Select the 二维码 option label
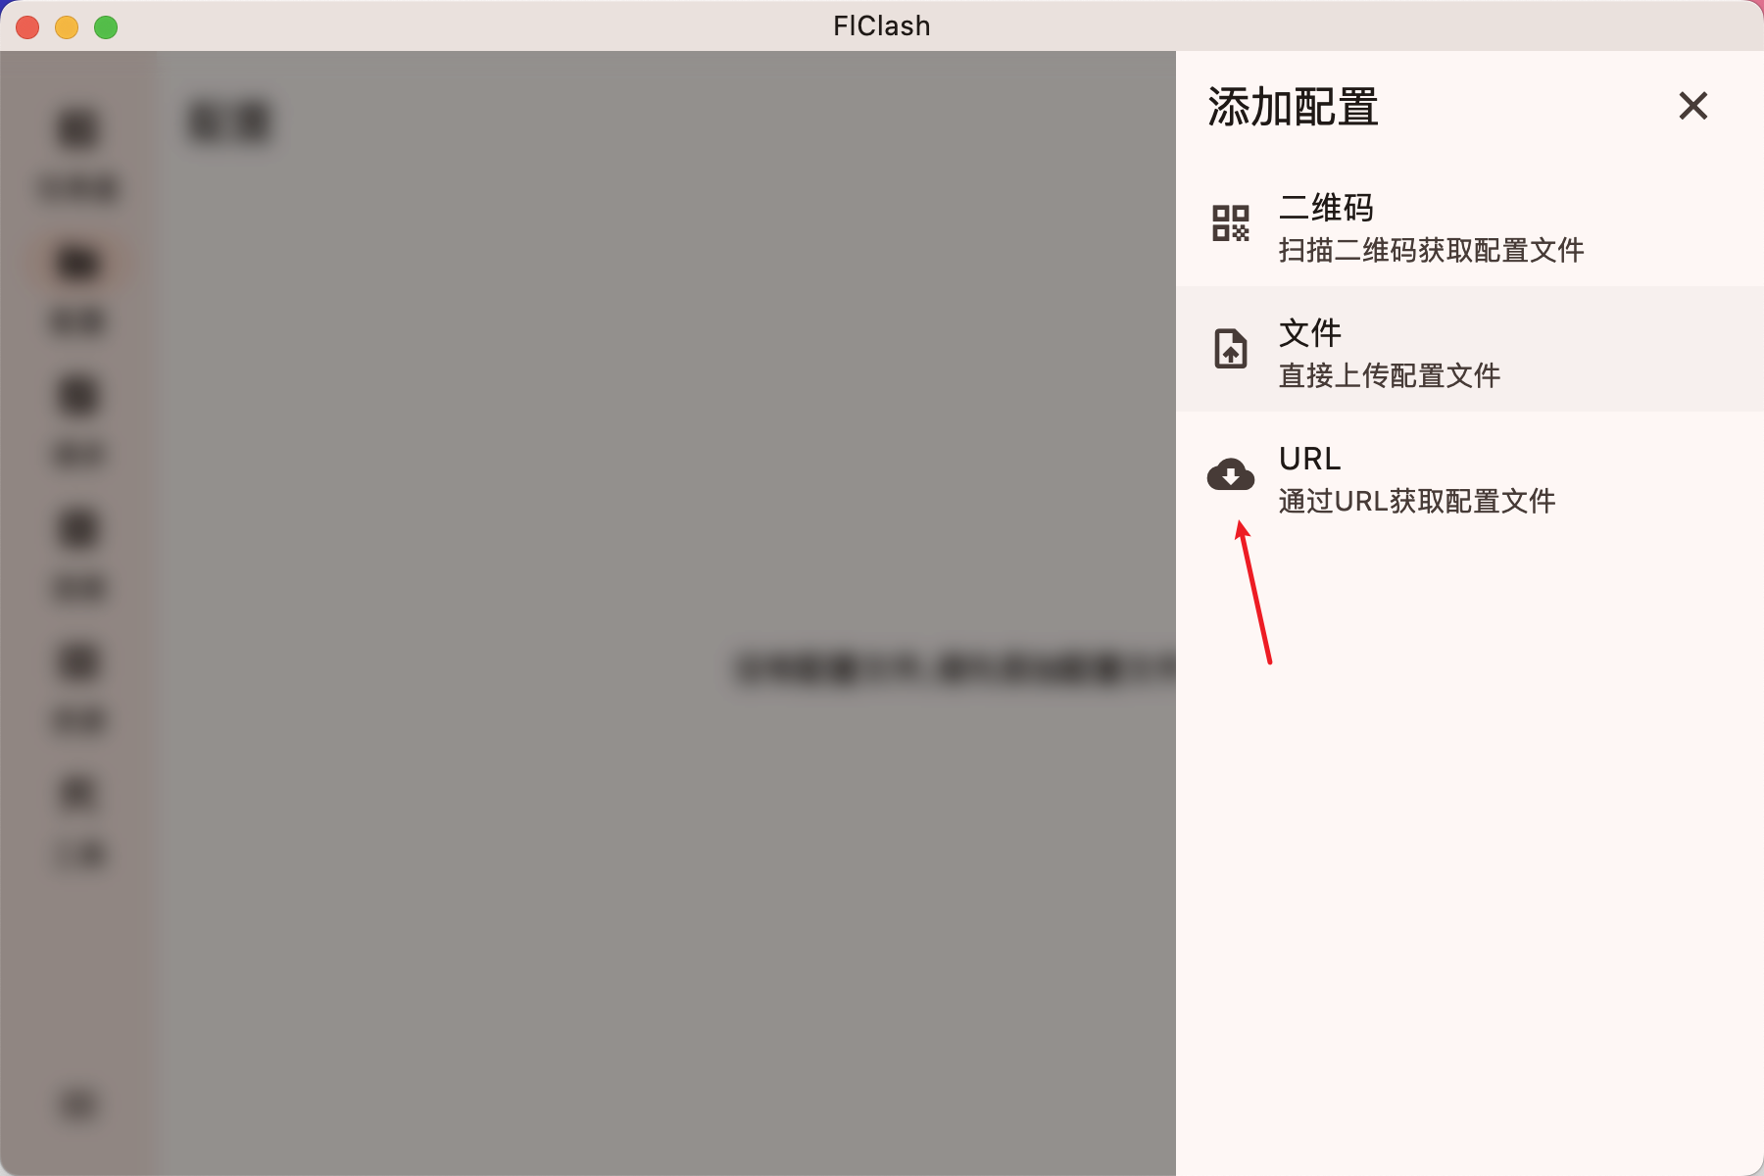This screenshot has width=1764, height=1176. click(1326, 208)
